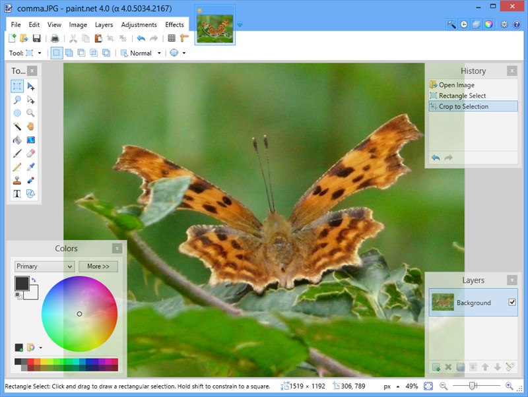
Task: Open the Effects menu
Action: [x=175, y=24]
